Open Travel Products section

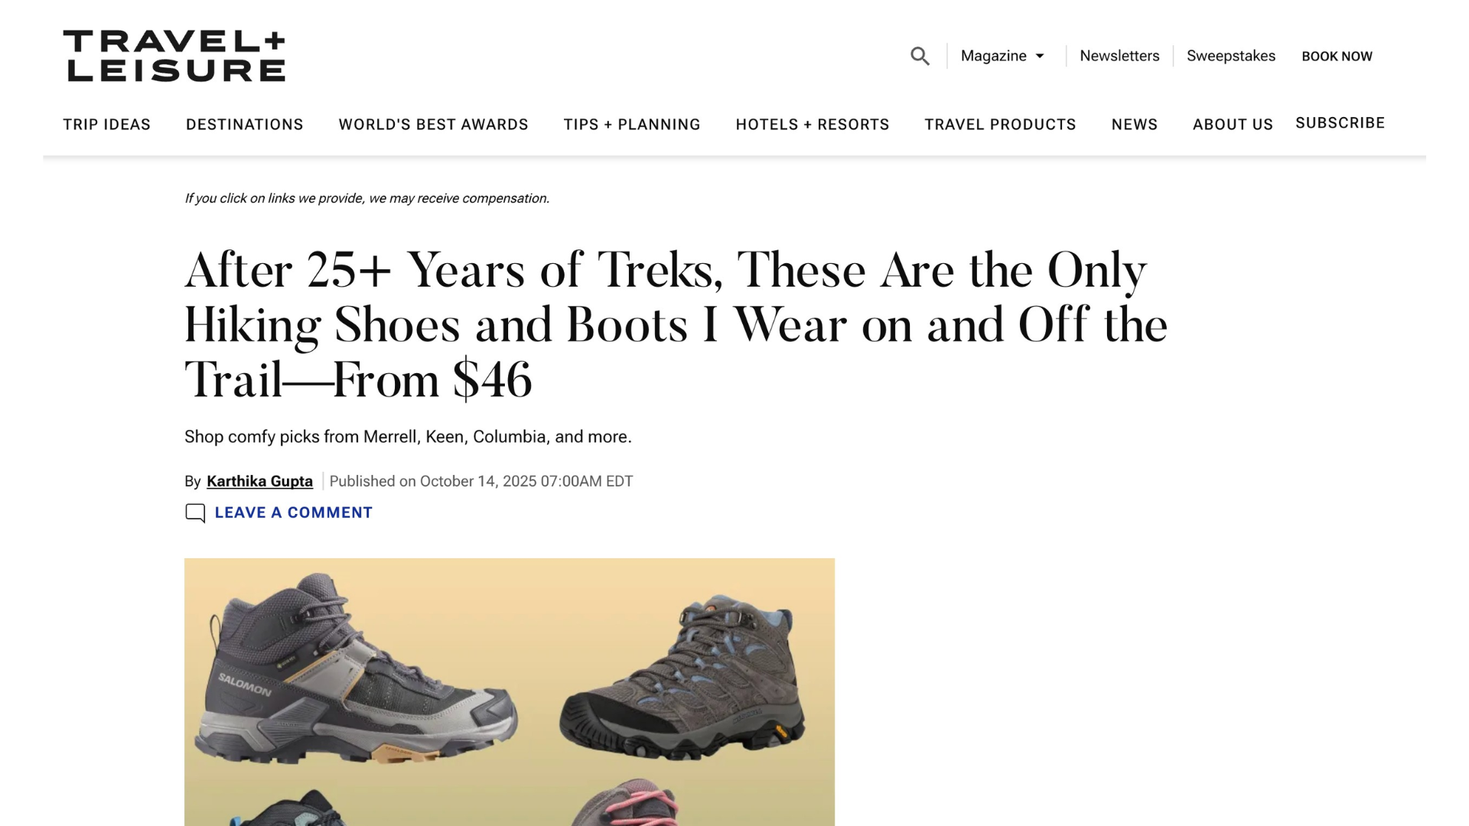[1000, 124]
